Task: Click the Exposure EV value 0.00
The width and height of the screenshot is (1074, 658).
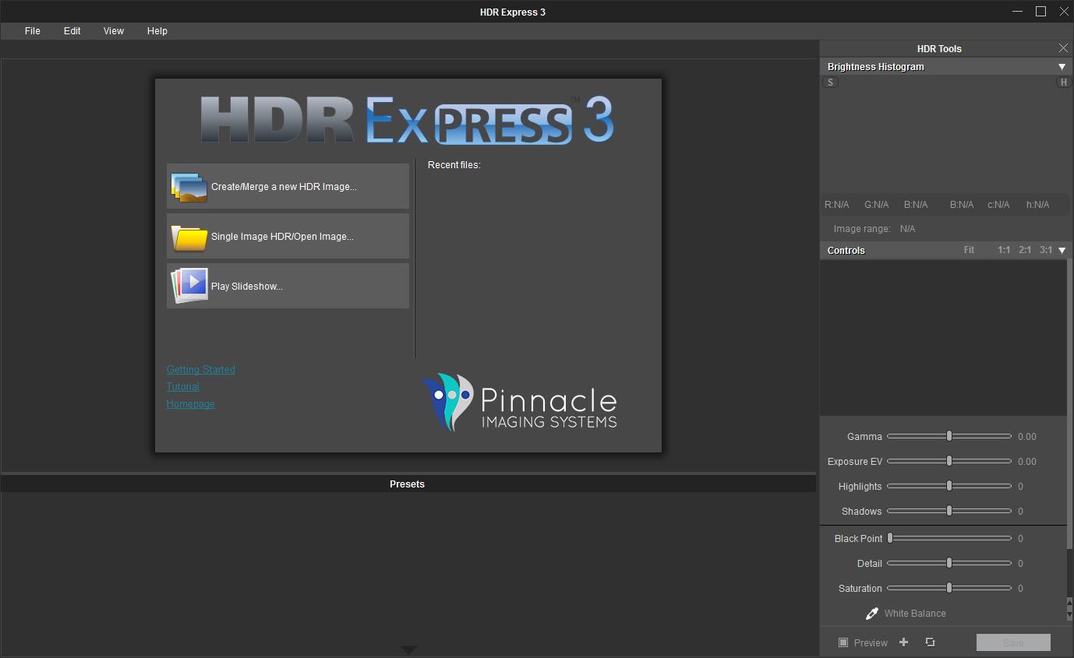Action: [x=1027, y=462]
